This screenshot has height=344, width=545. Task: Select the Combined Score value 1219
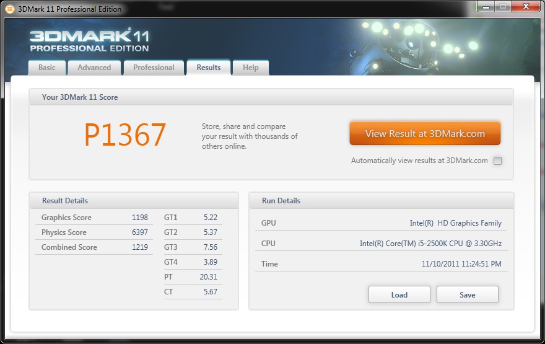click(x=140, y=247)
